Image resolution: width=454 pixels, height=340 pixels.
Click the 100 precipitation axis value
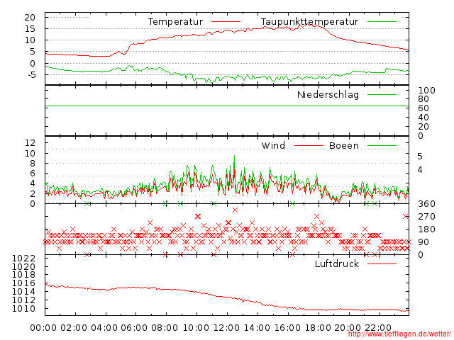pos(427,91)
